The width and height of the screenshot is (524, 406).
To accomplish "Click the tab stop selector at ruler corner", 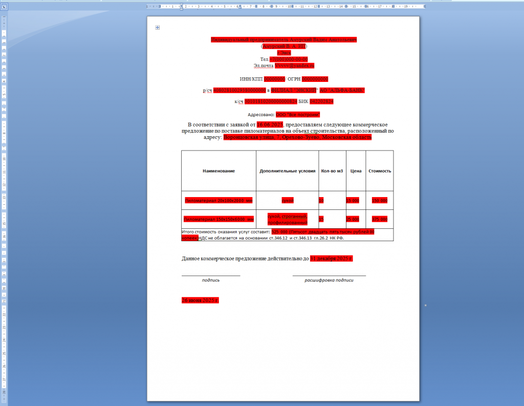I will tap(4, 6).
